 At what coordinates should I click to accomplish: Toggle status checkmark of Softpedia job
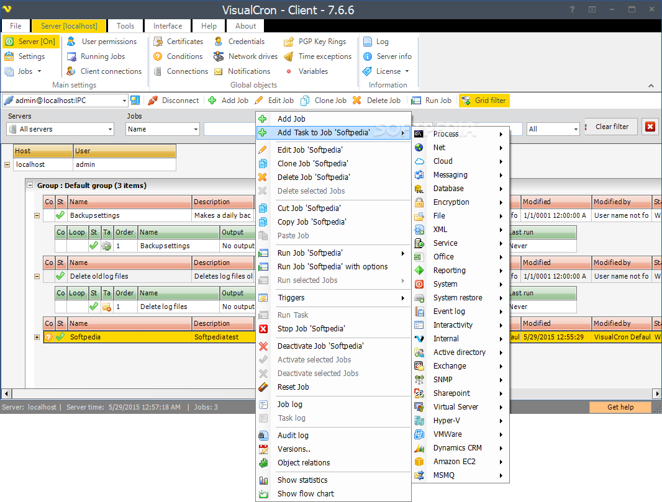click(x=60, y=337)
